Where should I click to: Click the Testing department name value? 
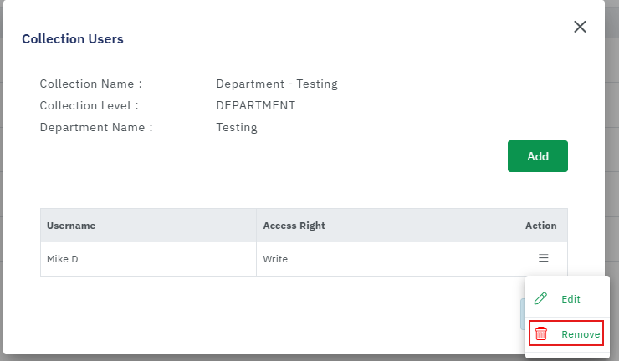(237, 127)
